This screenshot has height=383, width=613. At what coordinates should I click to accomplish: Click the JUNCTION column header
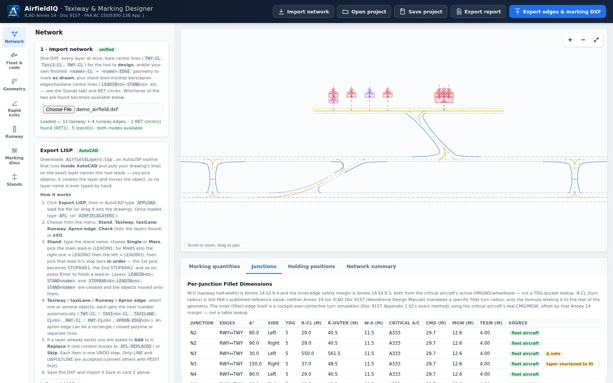tap(202, 323)
